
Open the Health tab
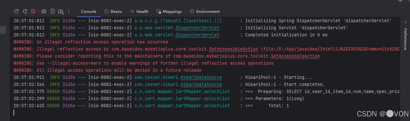[139, 11]
